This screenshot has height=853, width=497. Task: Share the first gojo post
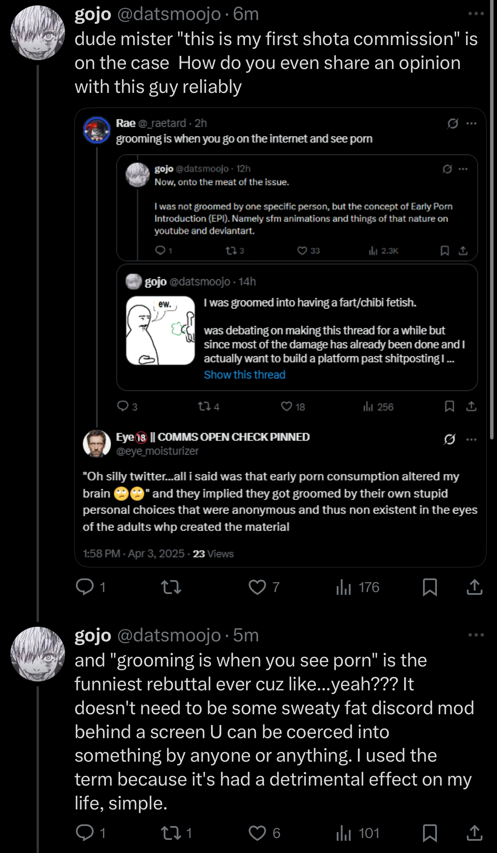pos(474,587)
